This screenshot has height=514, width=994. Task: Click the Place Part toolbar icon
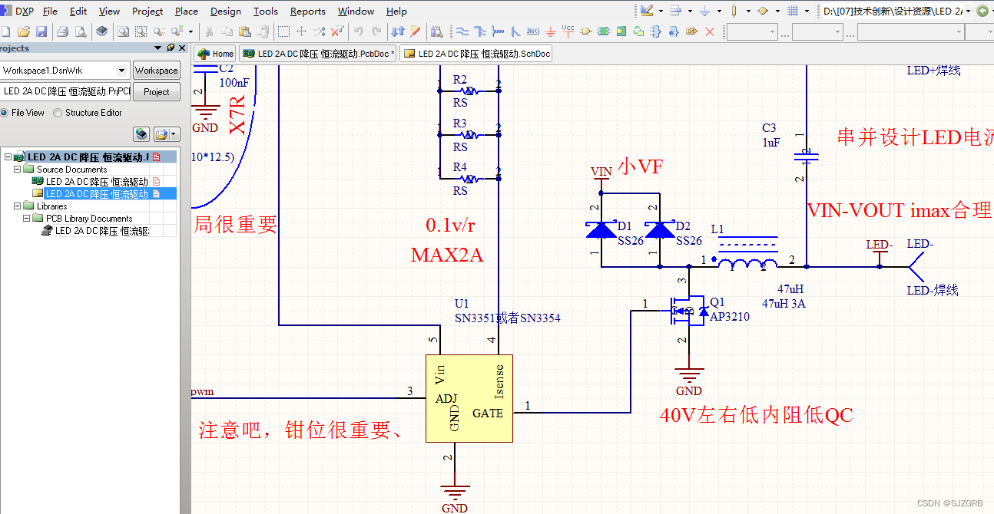tap(586, 31)
